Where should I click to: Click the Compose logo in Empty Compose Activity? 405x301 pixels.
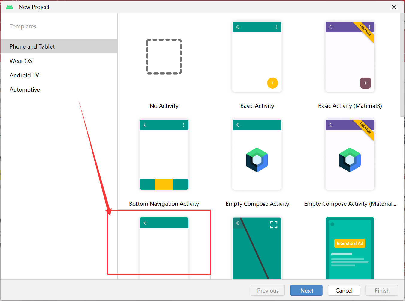pyautogui.click(x=257, y=160)
